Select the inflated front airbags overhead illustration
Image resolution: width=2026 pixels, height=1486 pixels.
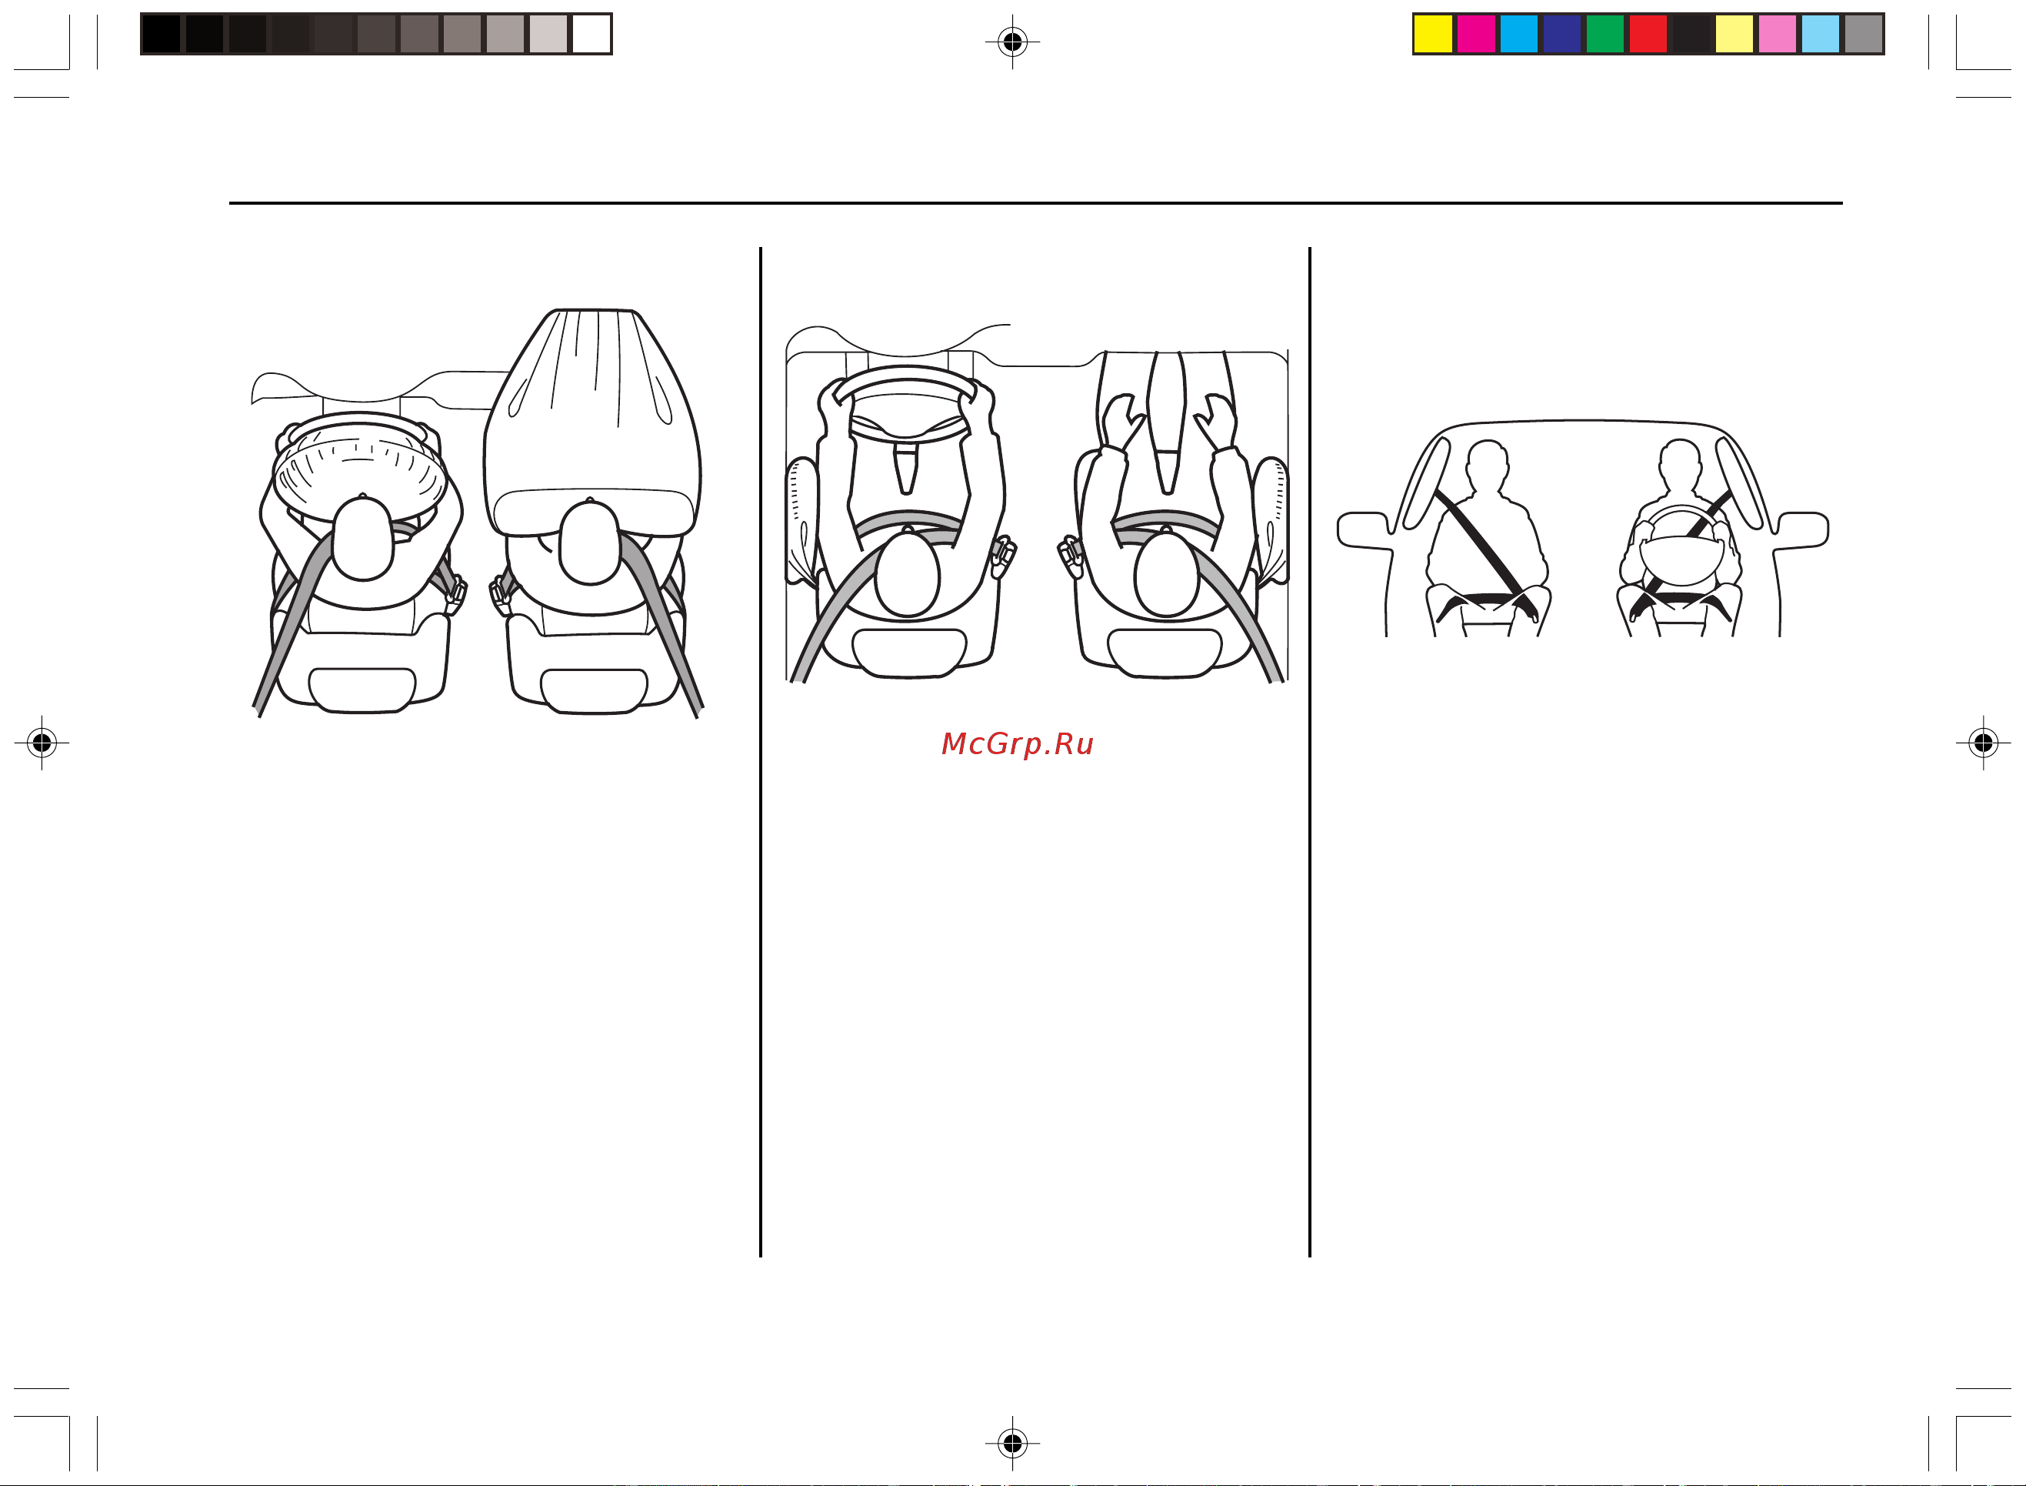pyautogui.click(x=478, y=513)
